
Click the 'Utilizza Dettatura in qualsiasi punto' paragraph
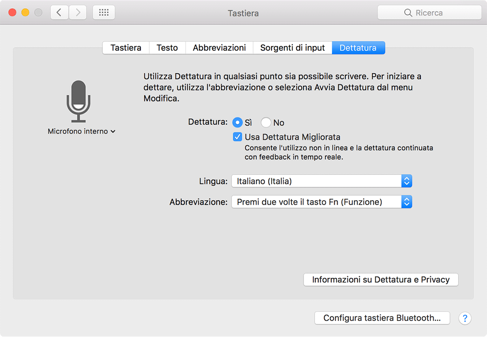(282, 87)
